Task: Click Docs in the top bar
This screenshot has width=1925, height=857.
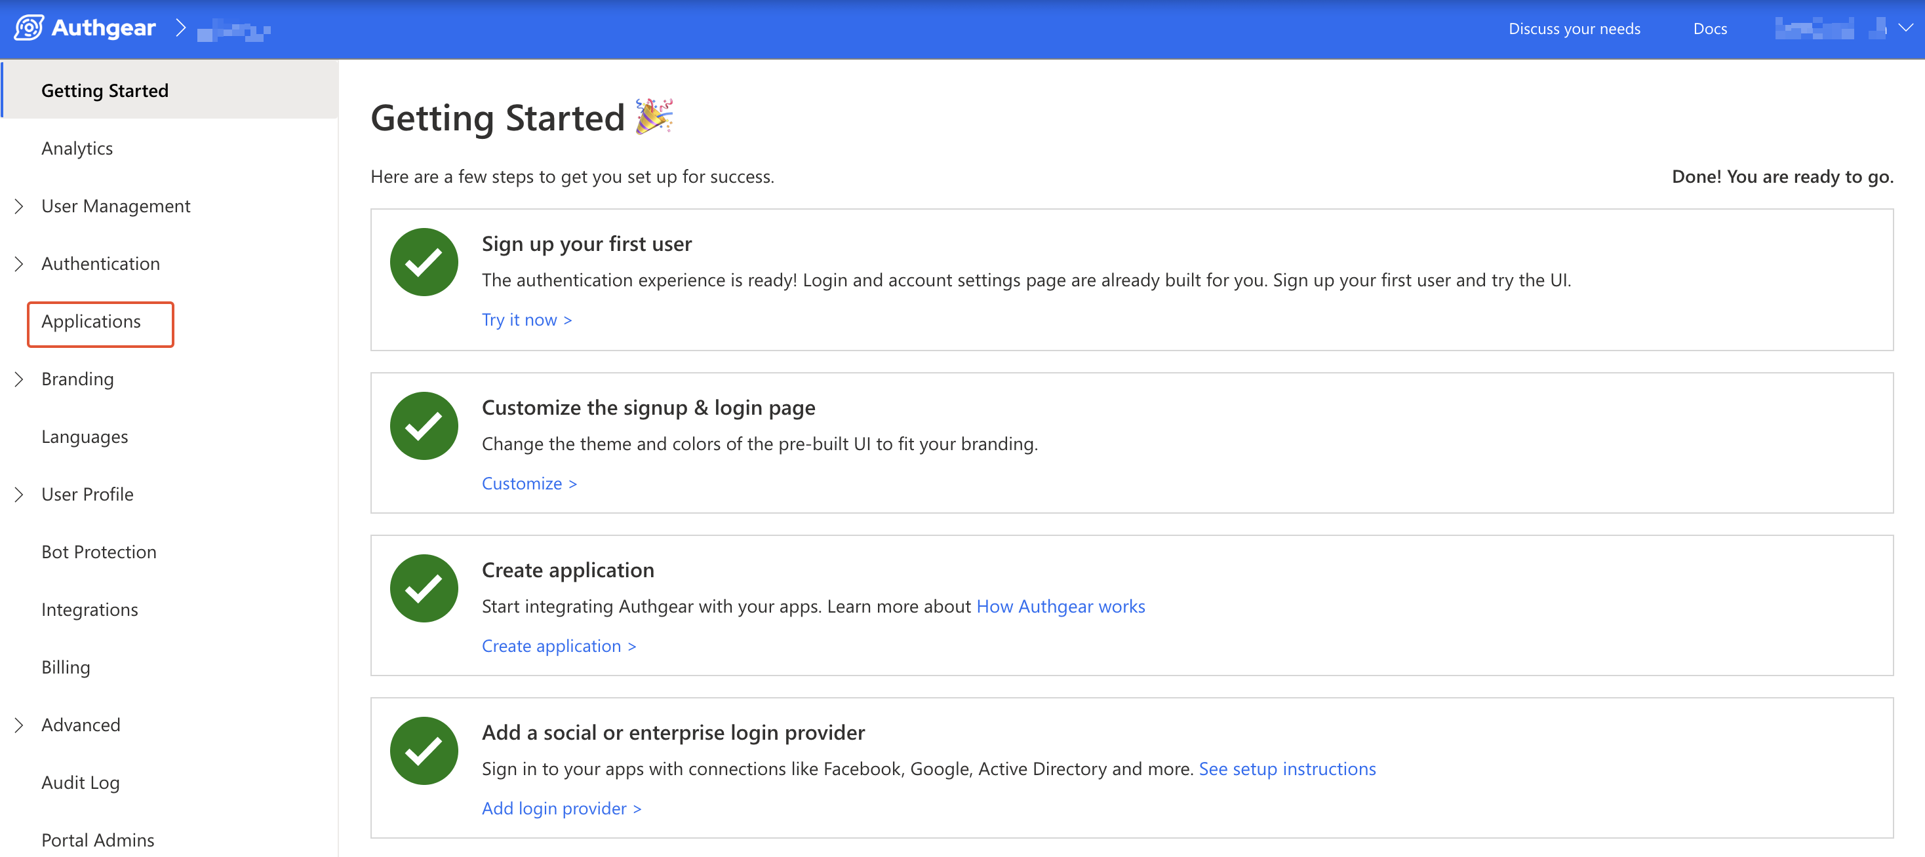Action: click(1710, 28)
